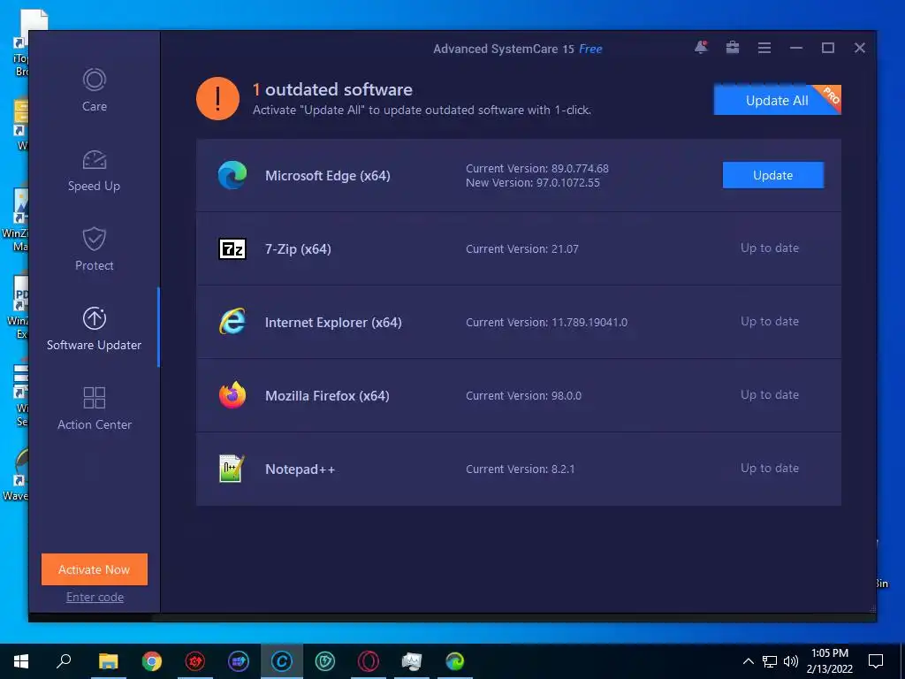Show hidden system tray icons
Image resolution: width=905 pixels, height=679 pixels.
748,661
